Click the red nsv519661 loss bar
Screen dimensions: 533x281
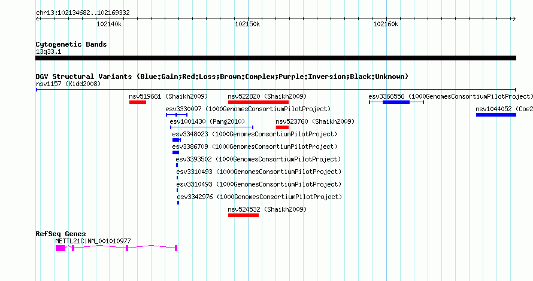pos(138,102)
